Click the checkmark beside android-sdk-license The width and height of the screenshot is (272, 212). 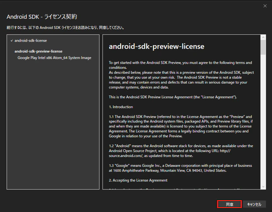click(11, 40)
